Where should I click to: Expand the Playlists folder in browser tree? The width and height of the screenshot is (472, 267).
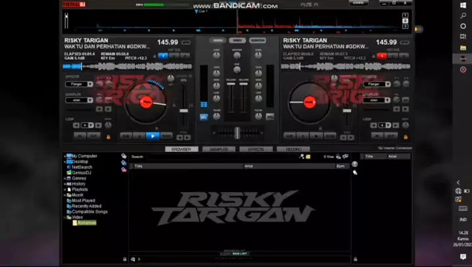click(x=66, y=189)
